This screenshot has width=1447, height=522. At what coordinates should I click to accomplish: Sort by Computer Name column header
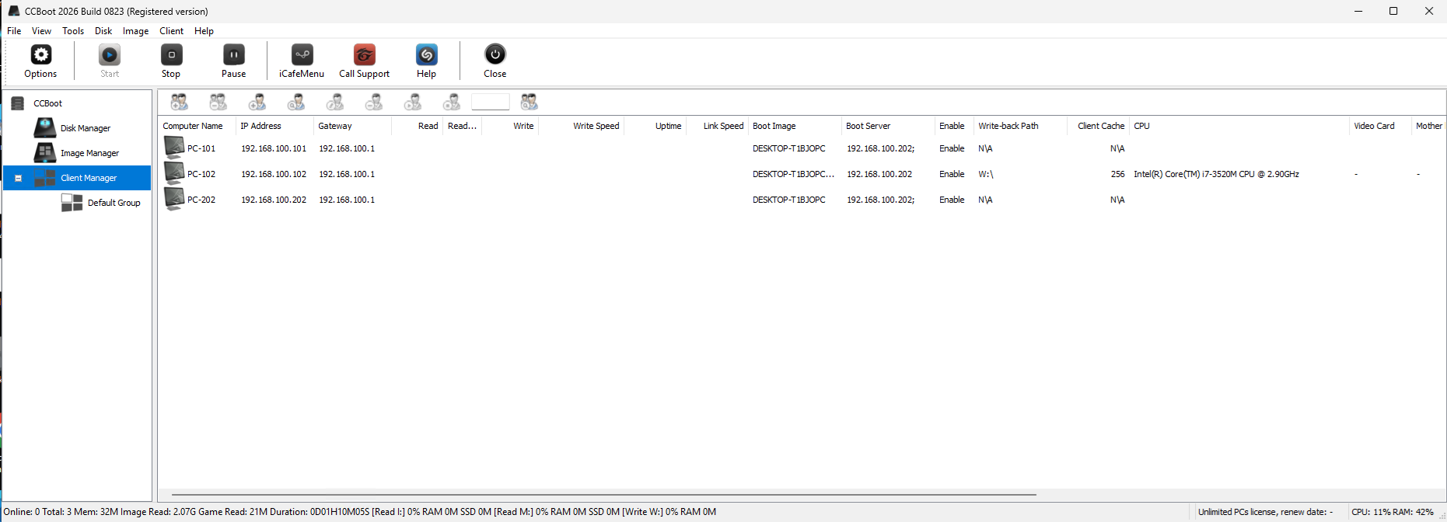click(197, 126)
